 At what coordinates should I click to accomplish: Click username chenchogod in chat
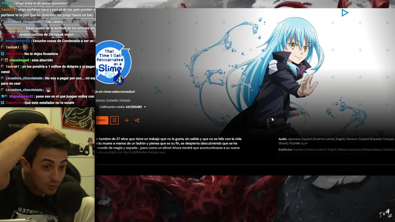coord(19,60)
